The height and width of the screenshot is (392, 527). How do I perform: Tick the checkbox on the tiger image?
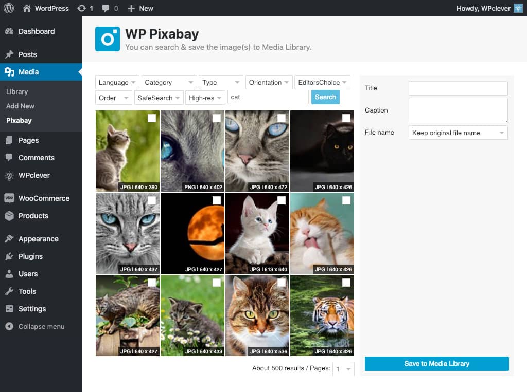click(346, 283)
